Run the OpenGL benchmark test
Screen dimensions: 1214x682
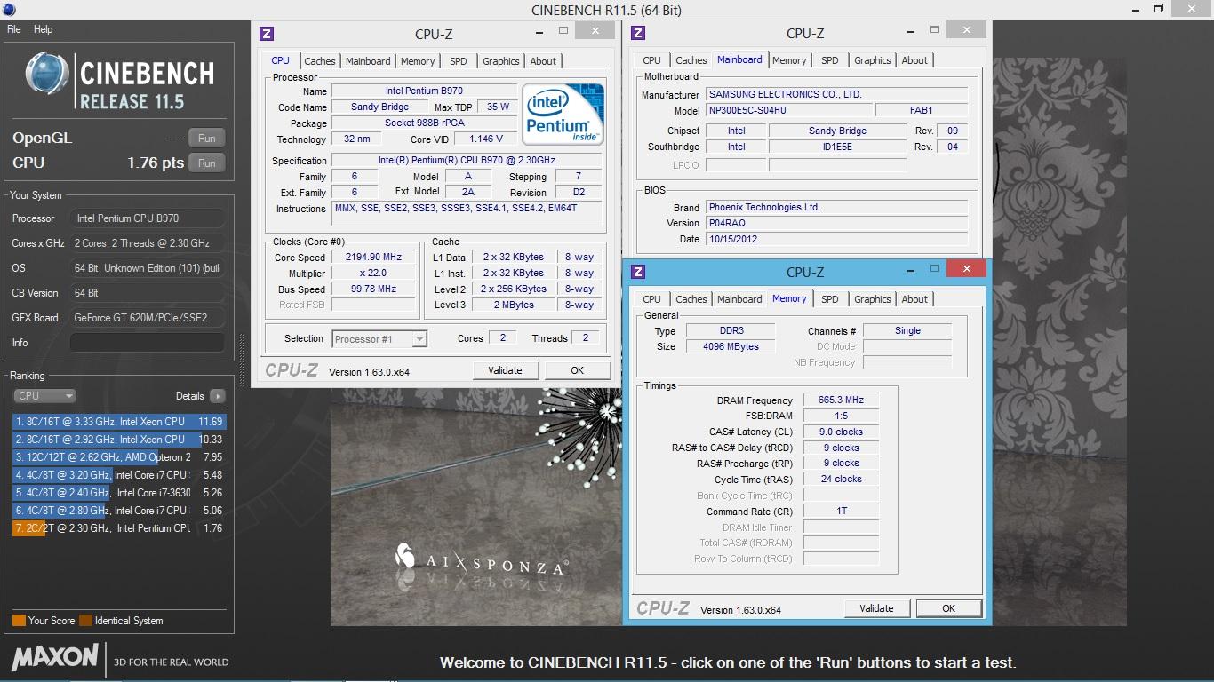[207, 138]
